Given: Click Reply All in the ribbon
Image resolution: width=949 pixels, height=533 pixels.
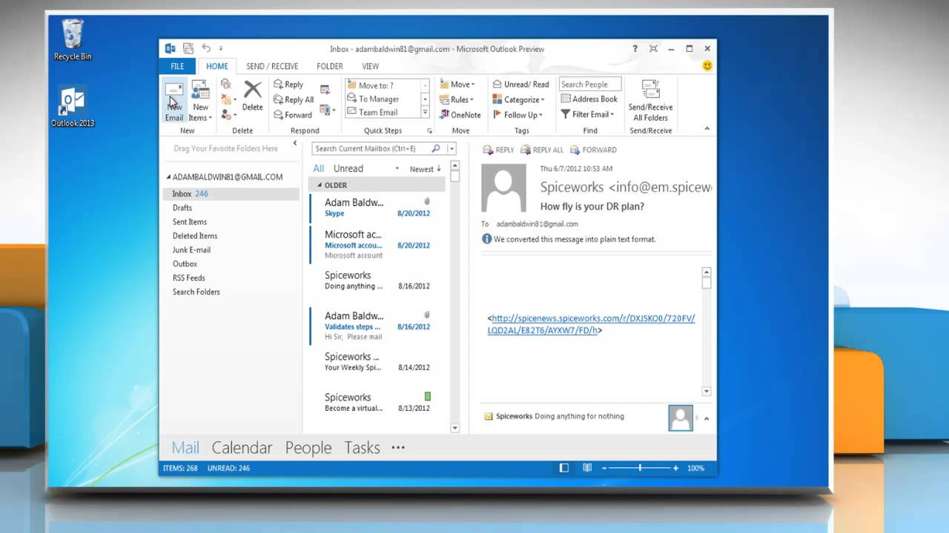Looking at the screenshot, I should coord(294,100).
